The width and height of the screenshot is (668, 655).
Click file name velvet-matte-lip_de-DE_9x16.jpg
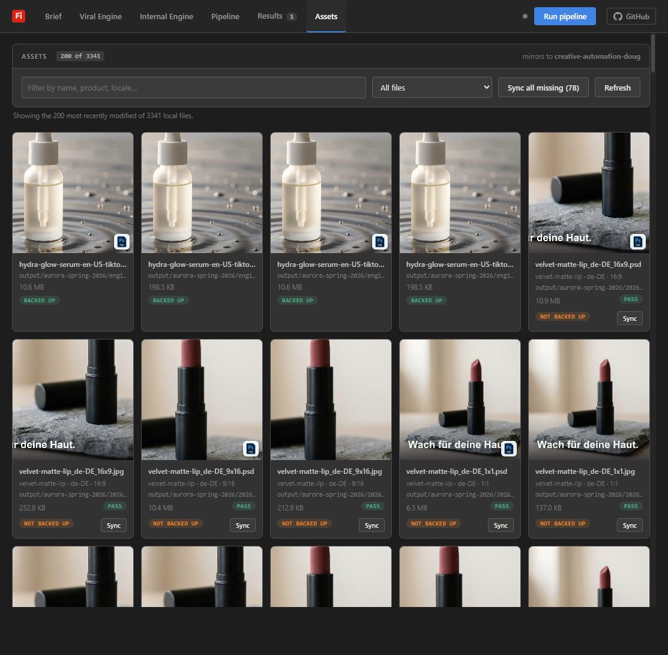pyautogui.click(x=329, y=471)
